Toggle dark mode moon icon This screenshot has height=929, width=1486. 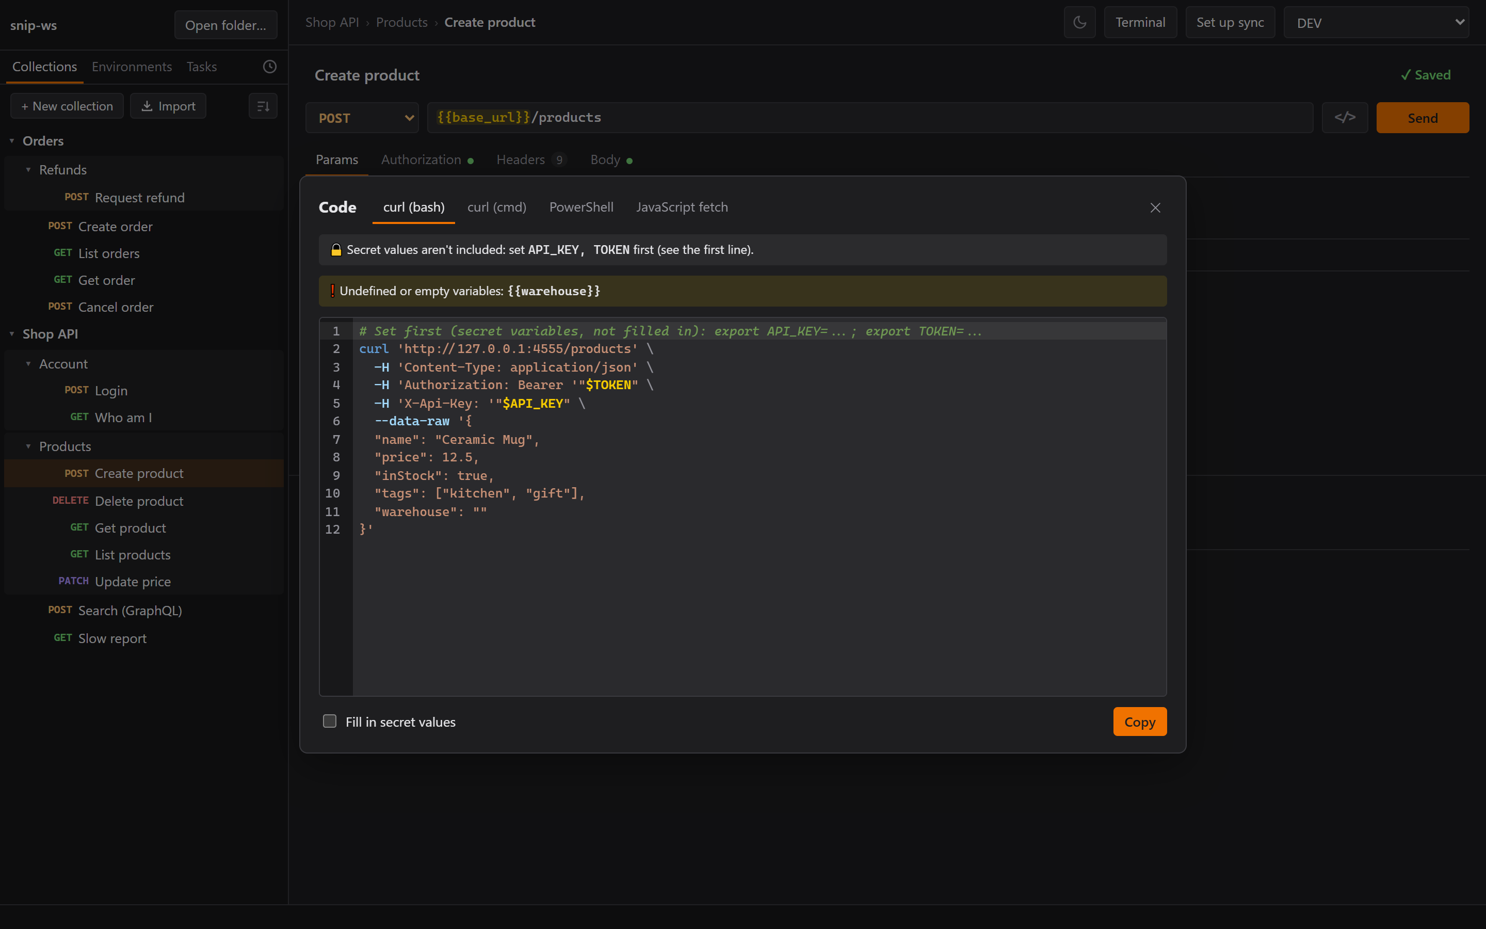click(1079, 23)
